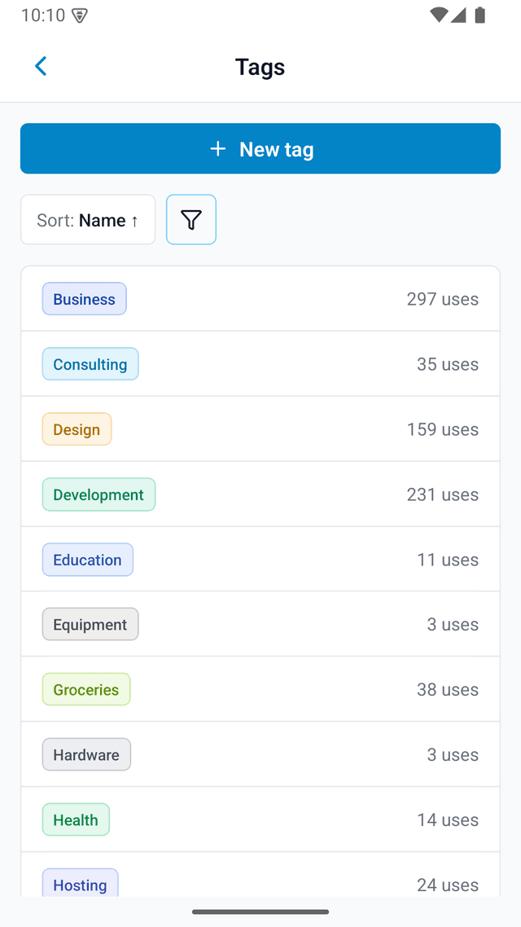
Task: Click the '14 uses' count
Action: [448, 820]
